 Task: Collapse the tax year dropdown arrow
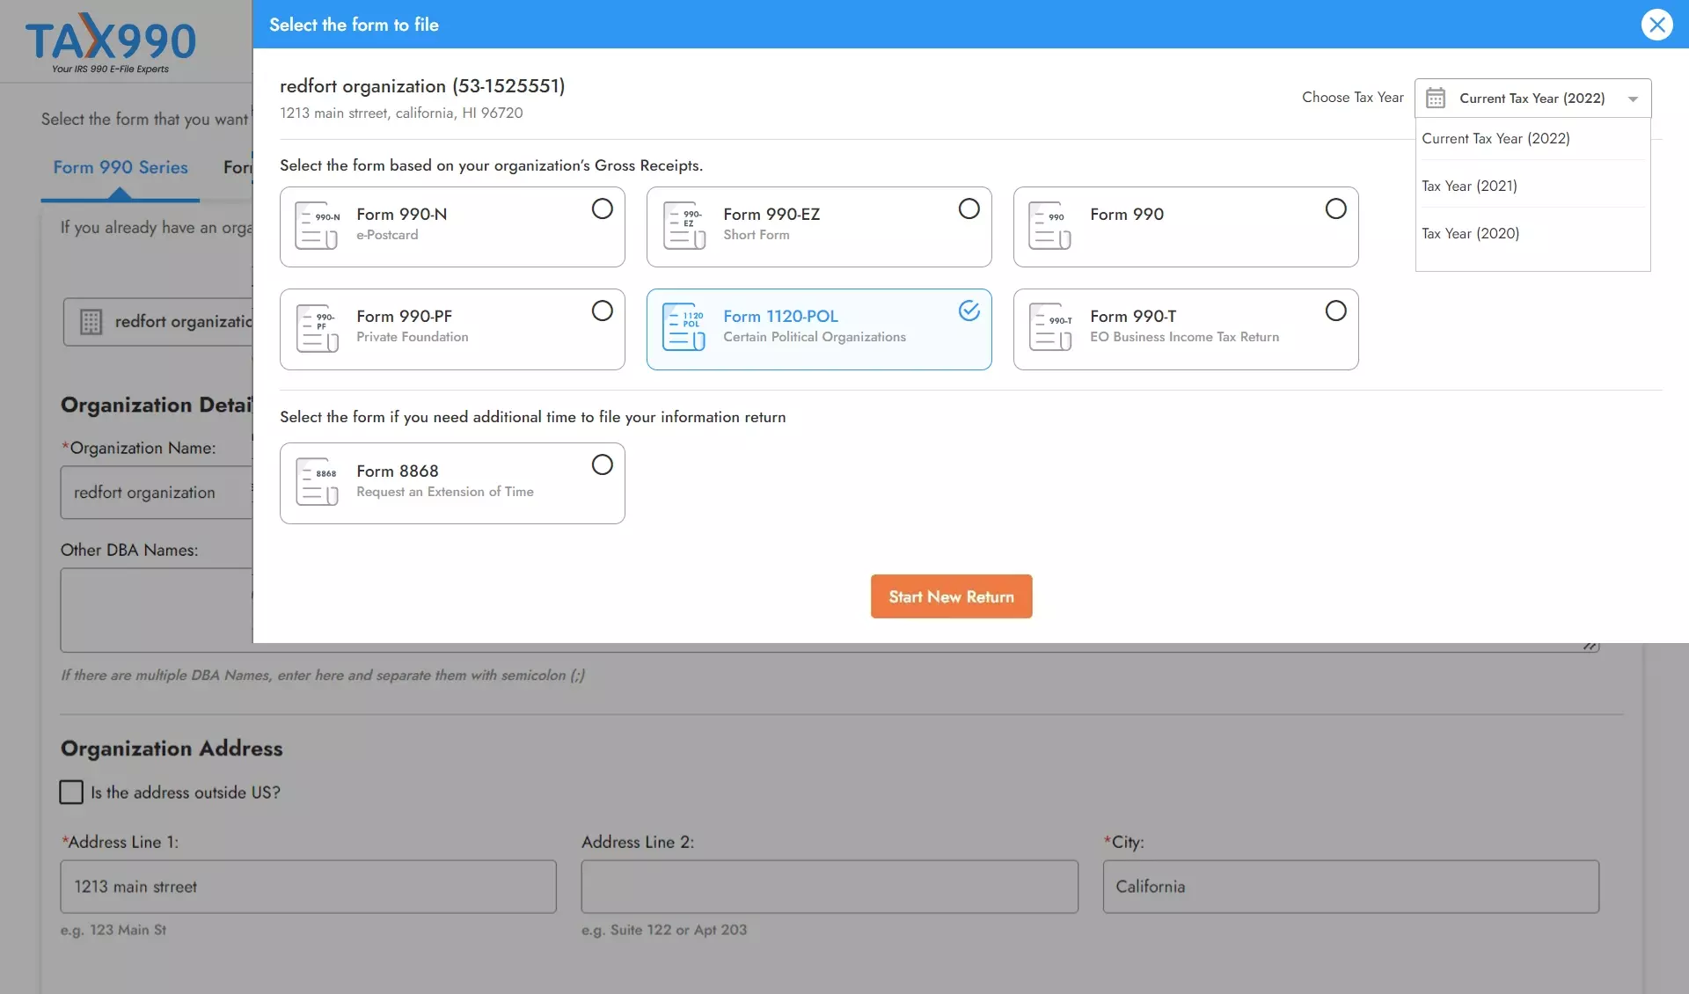tap(1634, 99)
